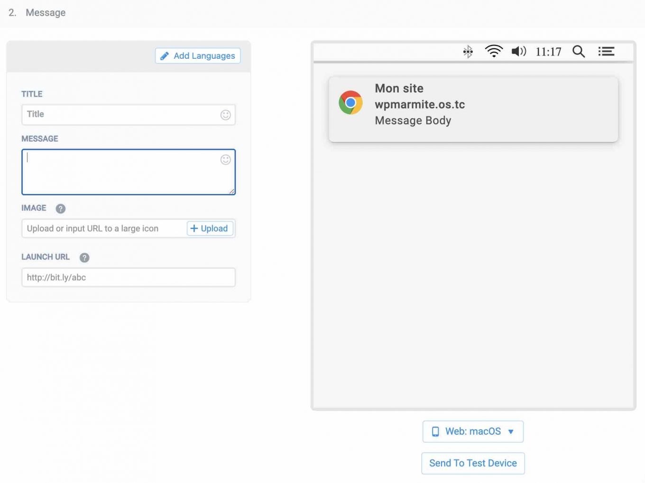Image resolution: width=645 pixels, height=483 pixels.
Task: Click the volume icon in the preview menu bar
Action: pos(518,51)
